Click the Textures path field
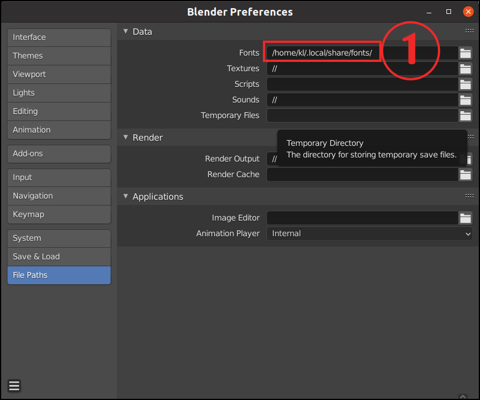The width and height of the screenshot is (480, 400). pos(362,69)
